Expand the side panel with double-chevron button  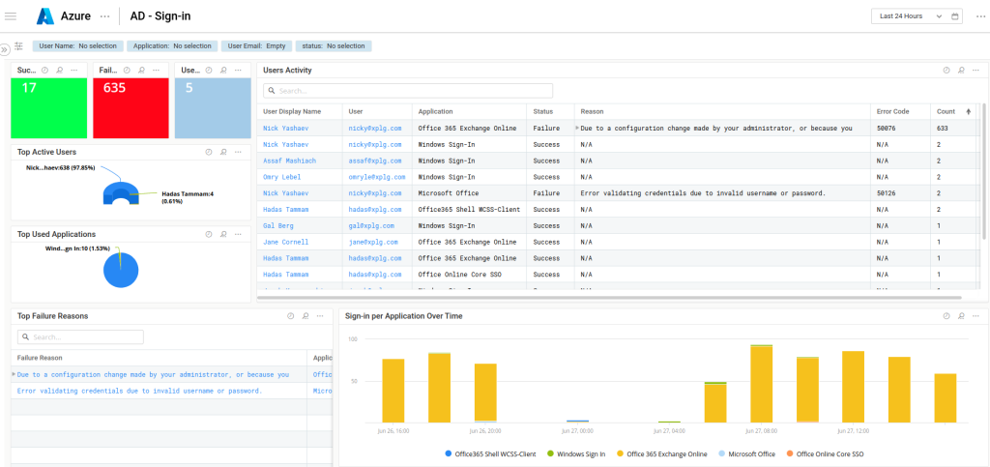click(5, 48)
